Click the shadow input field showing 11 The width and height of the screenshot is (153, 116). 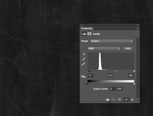(x=91, y=76)
